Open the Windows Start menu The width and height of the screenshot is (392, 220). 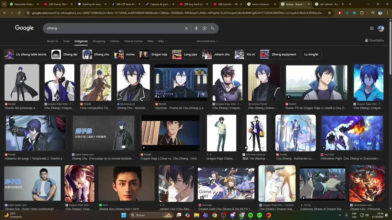124,215
